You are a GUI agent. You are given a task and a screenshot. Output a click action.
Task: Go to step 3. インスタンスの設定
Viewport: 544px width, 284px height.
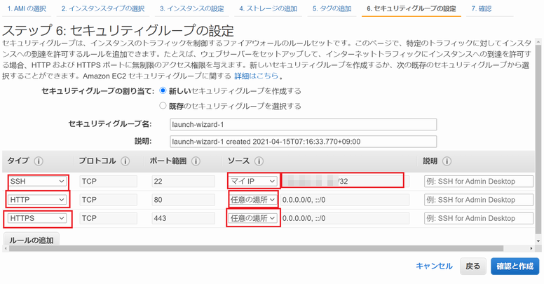192,8
